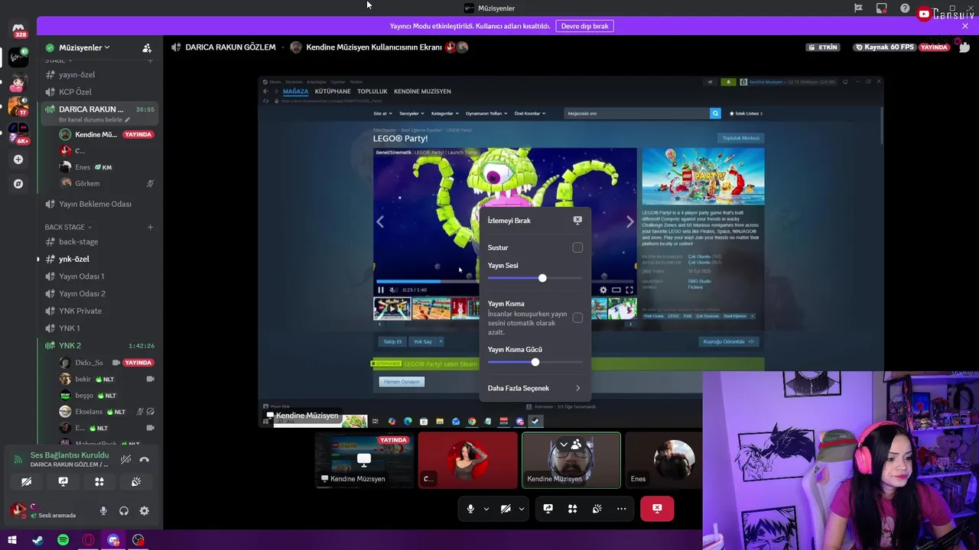Open soundboard icon in the voice status panel
Viewport: 979px width, 550px height.
pyautogui.click(x=136, y=482)
